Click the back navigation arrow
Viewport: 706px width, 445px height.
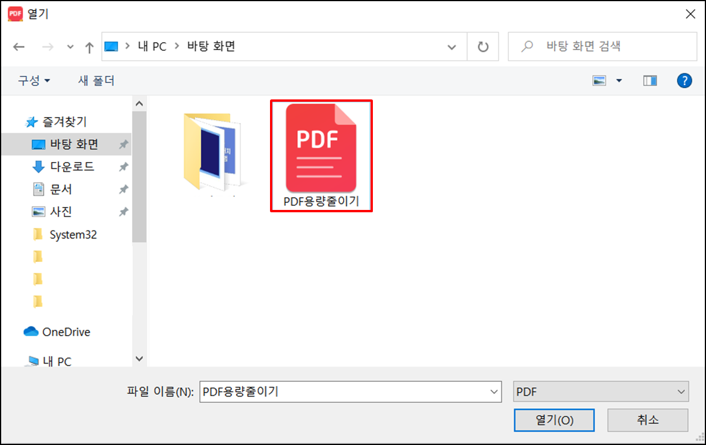coord(19,47)
